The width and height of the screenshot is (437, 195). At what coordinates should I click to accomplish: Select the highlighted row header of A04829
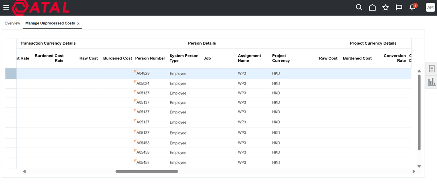(11, 73)
